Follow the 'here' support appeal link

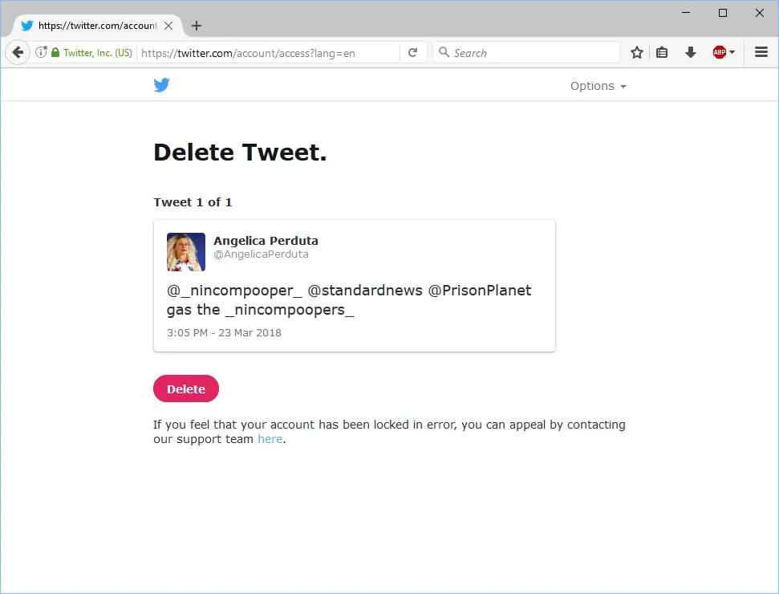pos(270,439)
